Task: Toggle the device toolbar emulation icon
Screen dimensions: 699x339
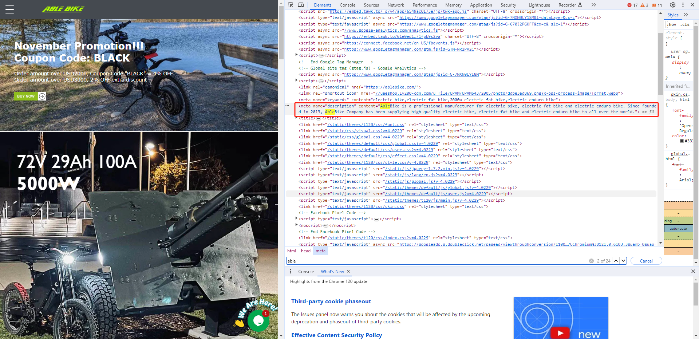Action: [301, 5]
